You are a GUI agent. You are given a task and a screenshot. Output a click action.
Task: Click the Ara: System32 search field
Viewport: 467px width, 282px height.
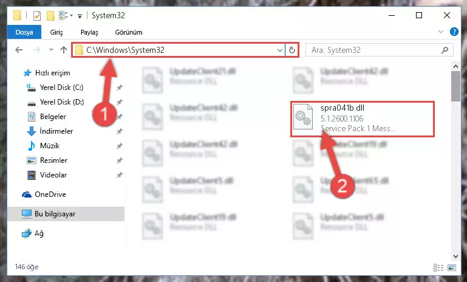pos(374,50)
